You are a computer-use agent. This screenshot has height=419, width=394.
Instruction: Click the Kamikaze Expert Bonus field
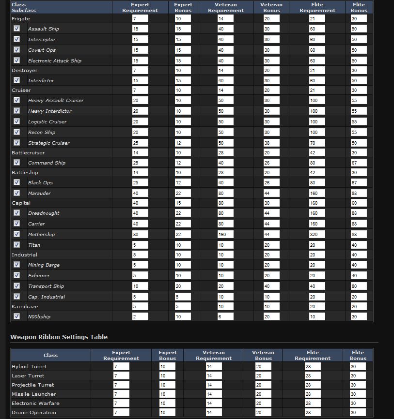[182, 306]
